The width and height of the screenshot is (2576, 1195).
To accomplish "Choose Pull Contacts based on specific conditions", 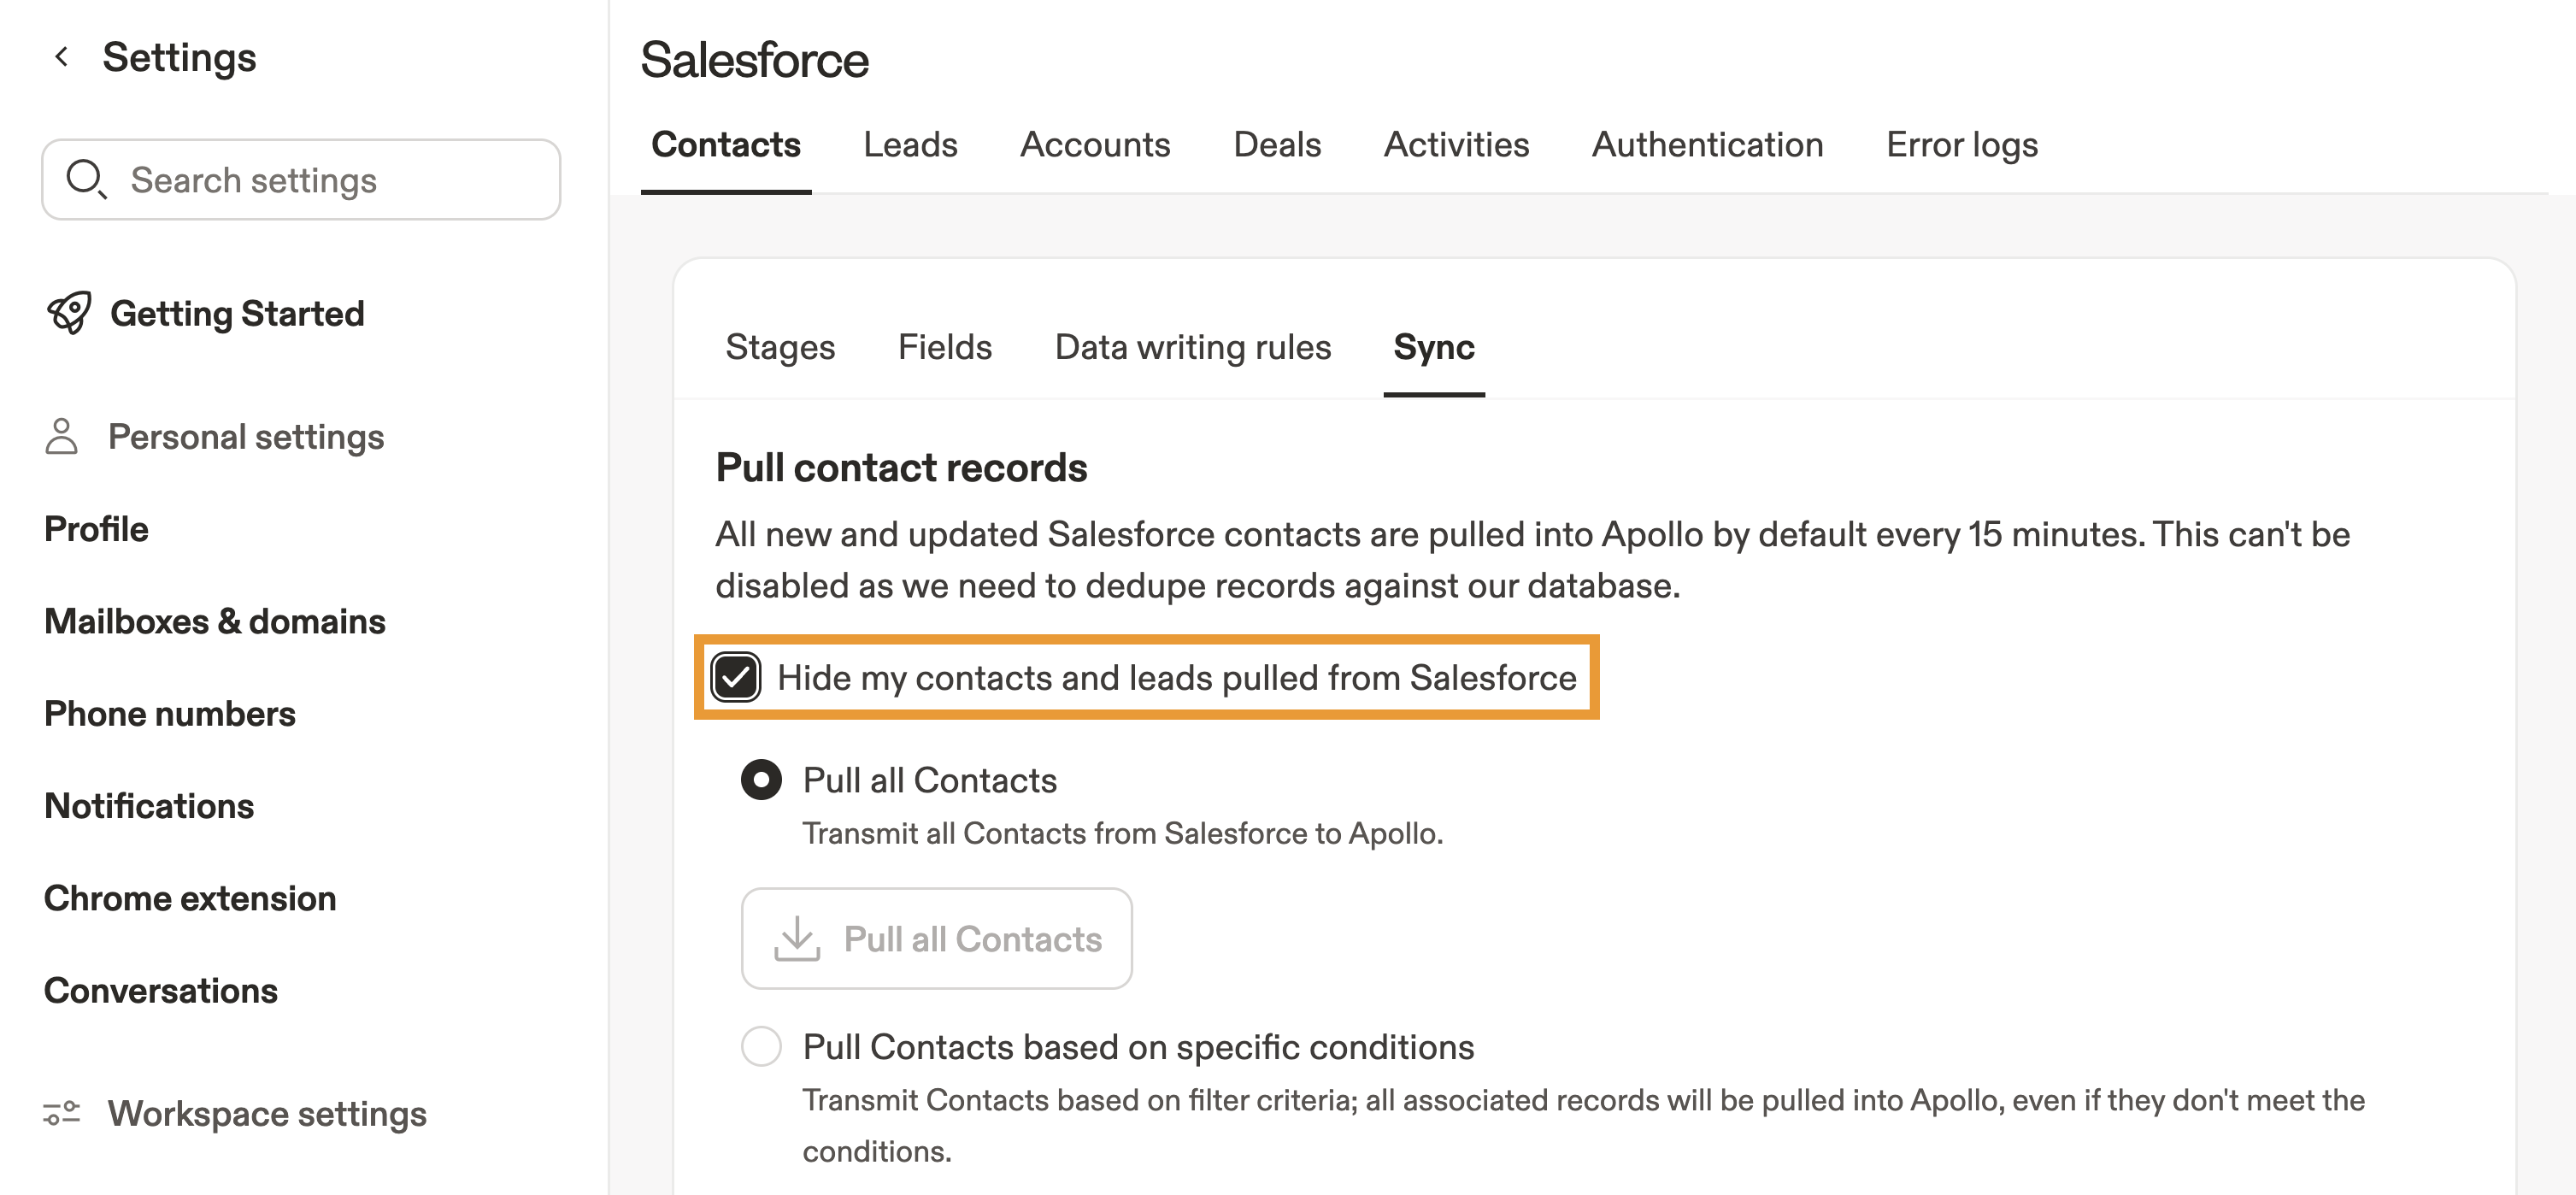I will pyautogui.click(x=761, y=1047).
